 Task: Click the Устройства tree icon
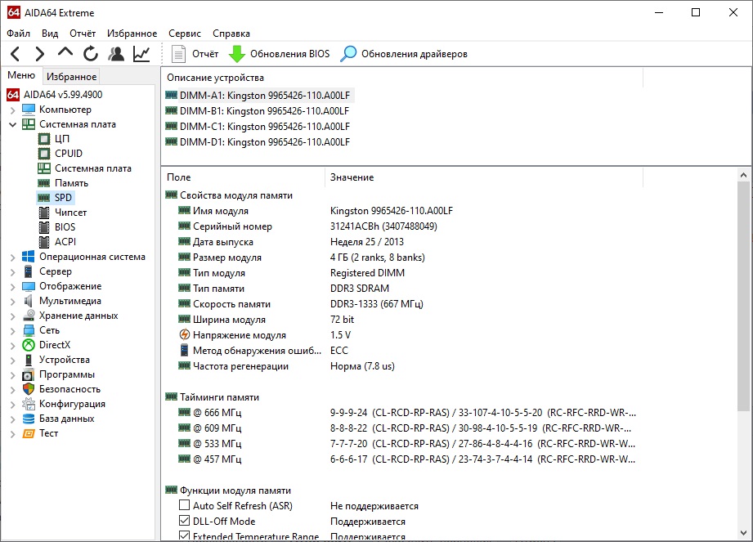coord(29,360)
